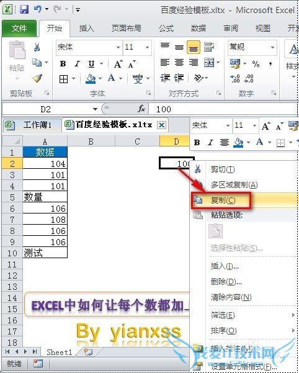This screenshot has height=373, width=299.
Task: Toggle Bold on the mini toolbar
Action: point(197,142)
